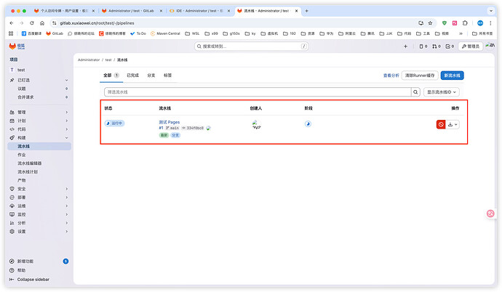The height and width of the screenshot is (292, 502).
Task: Collapse the 已钉选 pinned section
Action: 36,80
